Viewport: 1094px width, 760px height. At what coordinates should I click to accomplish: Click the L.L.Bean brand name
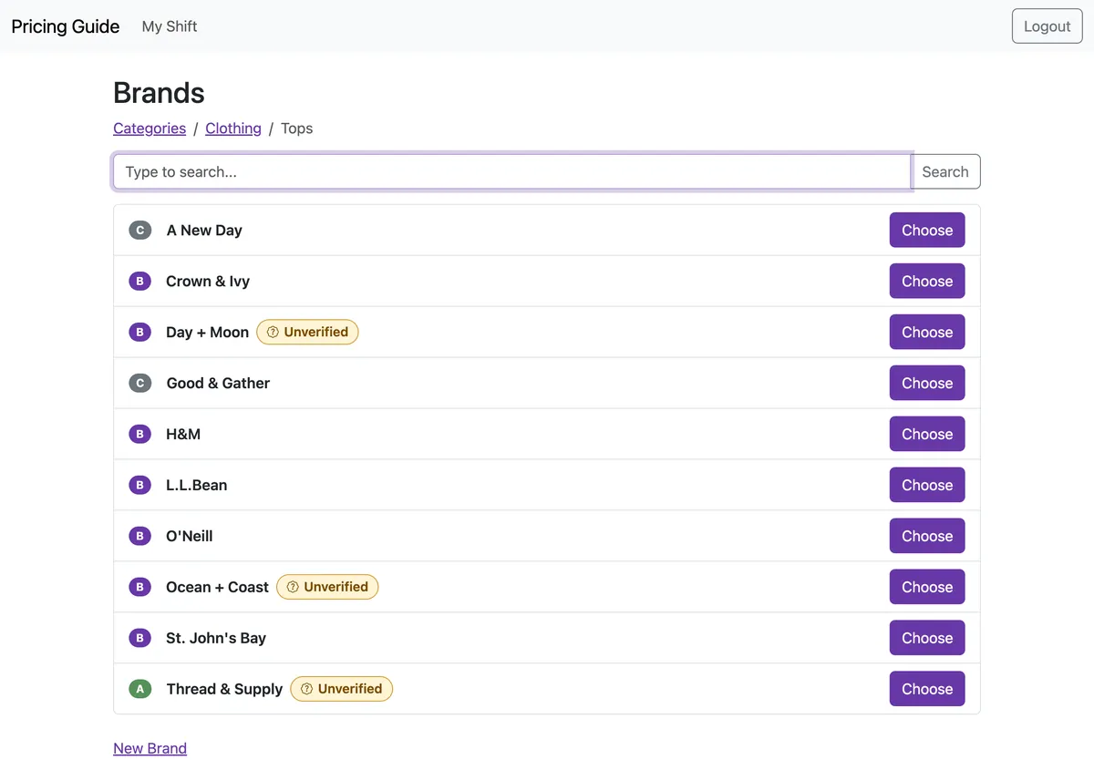click(x=197, y=486)
